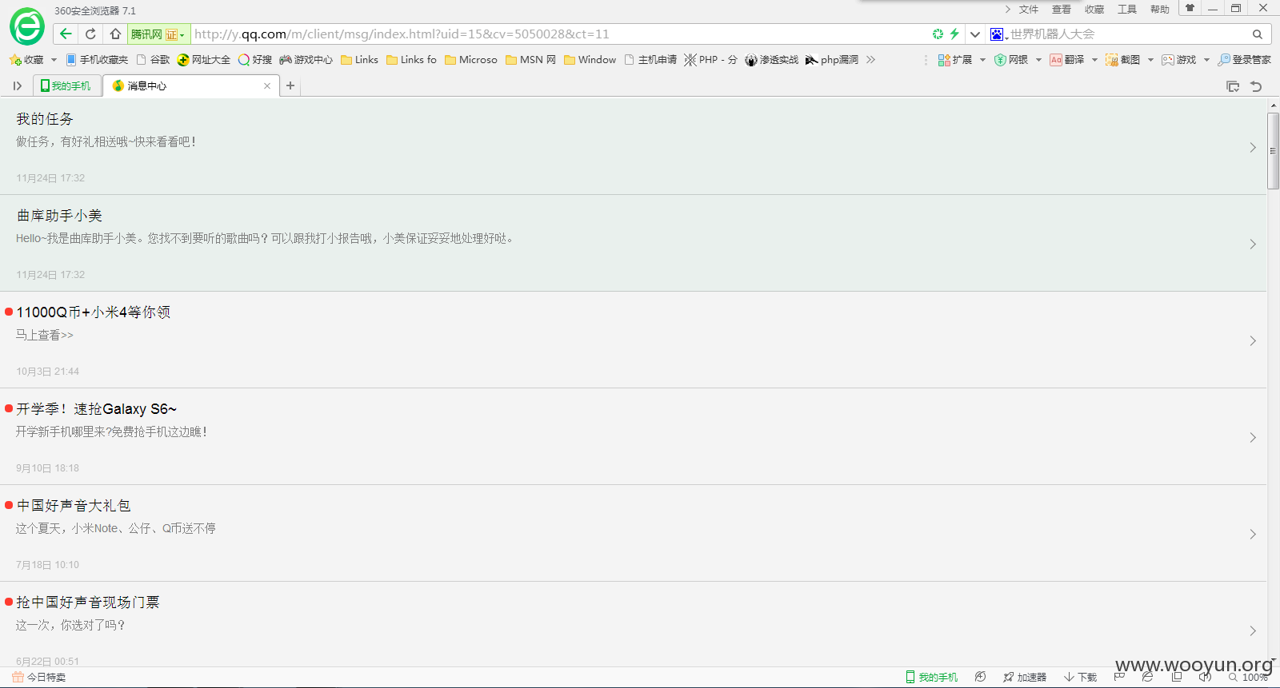Open the 工具 menu
The image size is (1280, 688).
click(x=1127, y=10)
